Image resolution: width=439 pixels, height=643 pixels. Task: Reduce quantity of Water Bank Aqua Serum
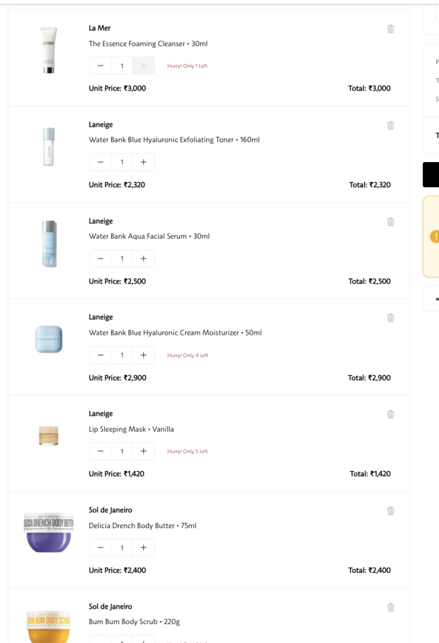[100, 259]
